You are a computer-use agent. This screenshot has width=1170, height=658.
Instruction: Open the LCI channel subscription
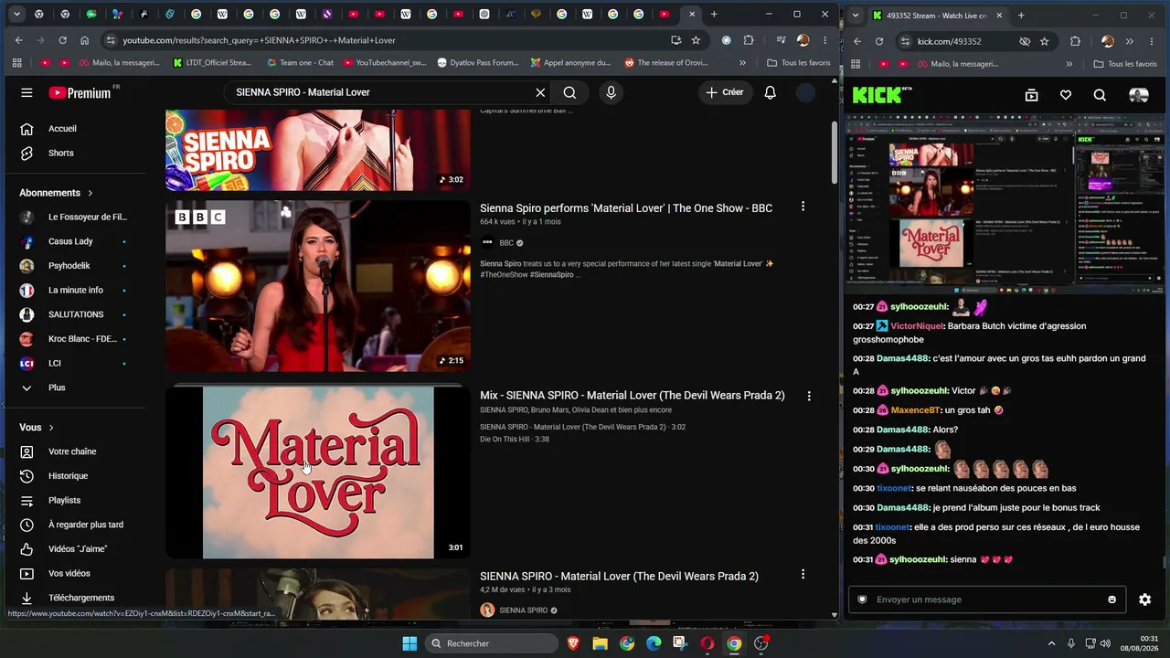point(73,363)
